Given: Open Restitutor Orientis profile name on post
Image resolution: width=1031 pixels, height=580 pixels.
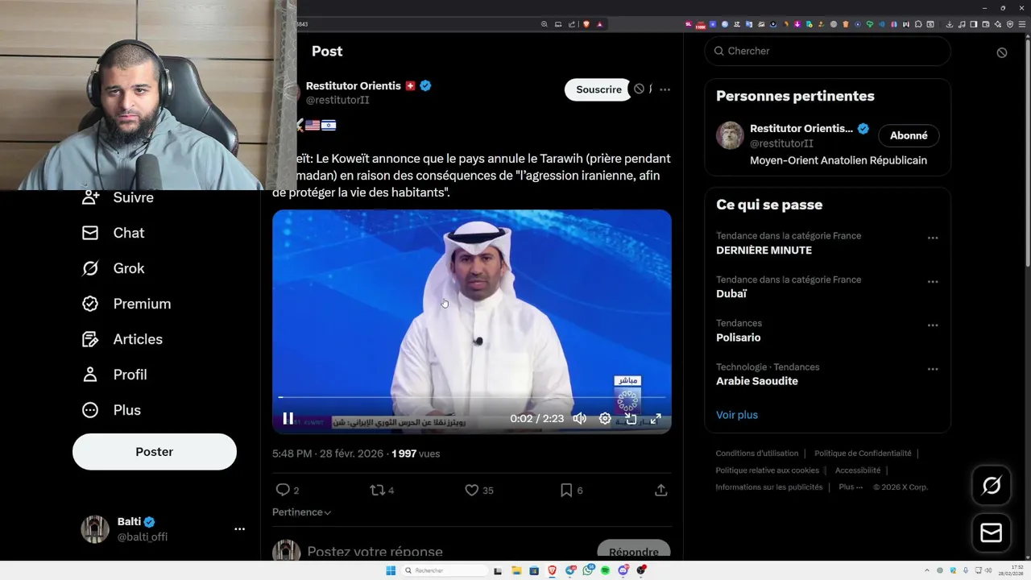Looking at the screenshot, I should pos(353,85).
